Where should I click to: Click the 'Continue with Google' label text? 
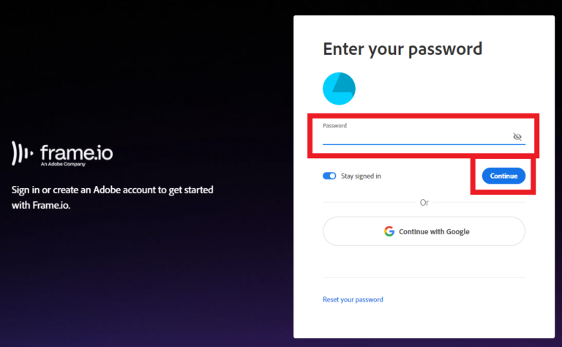tap(434, 231)
